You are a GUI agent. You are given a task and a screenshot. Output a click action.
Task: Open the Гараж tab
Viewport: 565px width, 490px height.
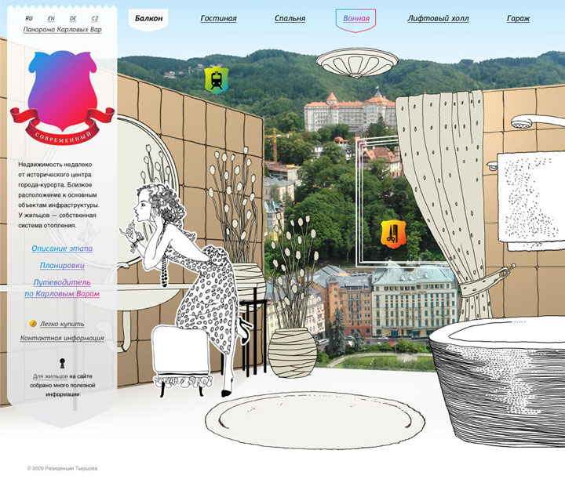click(x=518, y=18)
